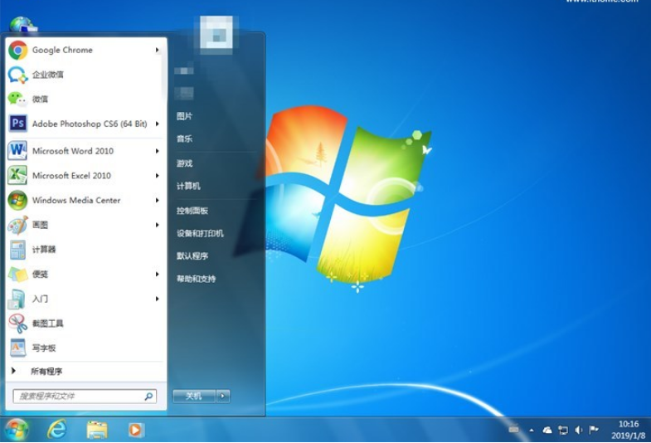Open the Microsoft Excel 2010 icon

[17, 175]
